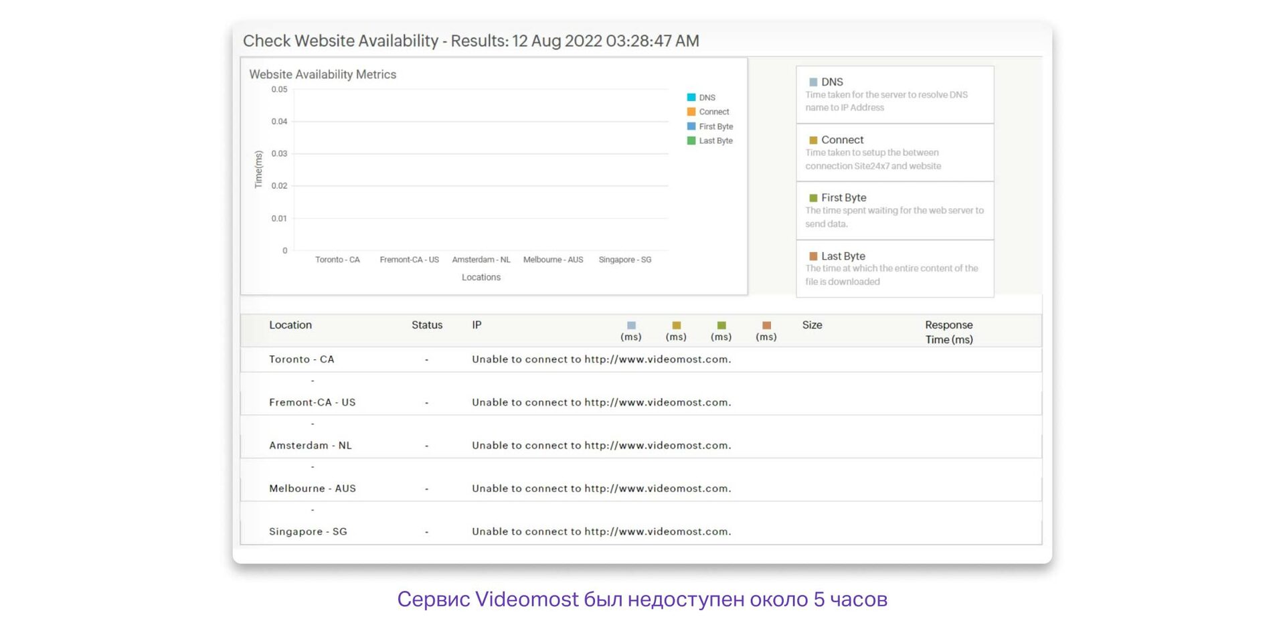Toggle the Connect series in chart legend

click(x=707, y=112)
